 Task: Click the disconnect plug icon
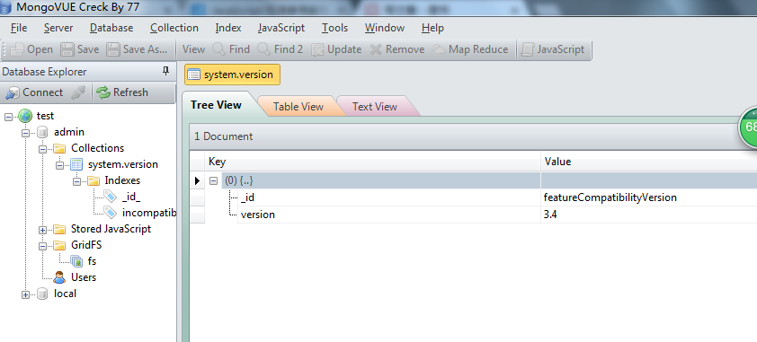pyautogui.click(x=78, y=92)
